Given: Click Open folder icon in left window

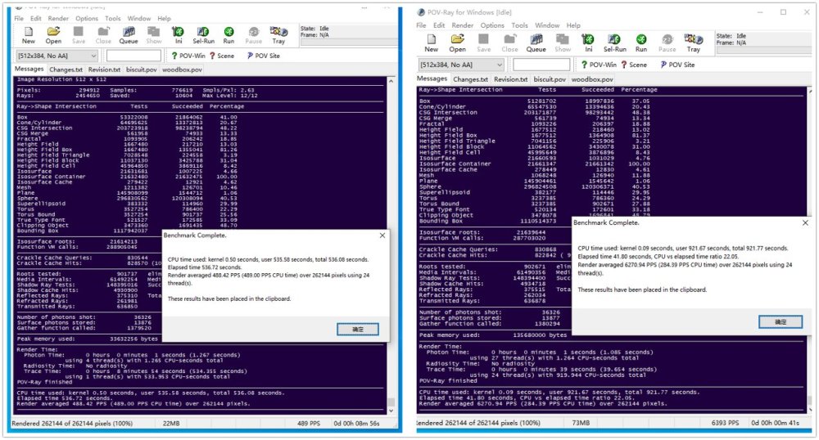Looking at the screenshot, I should tap(53, 35).
